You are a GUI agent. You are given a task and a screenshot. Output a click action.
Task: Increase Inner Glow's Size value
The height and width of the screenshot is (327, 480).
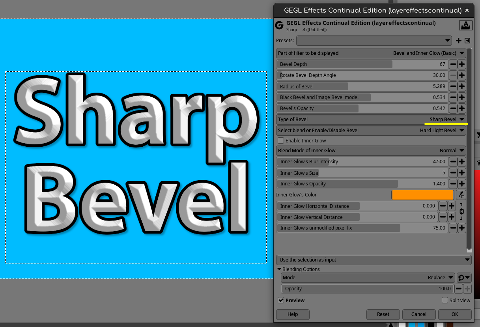(461, 173)
